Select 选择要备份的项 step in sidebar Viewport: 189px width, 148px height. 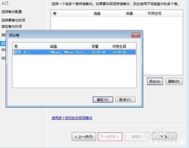coord(13,20)
